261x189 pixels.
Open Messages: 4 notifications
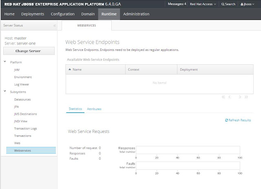tap(177, 4)
